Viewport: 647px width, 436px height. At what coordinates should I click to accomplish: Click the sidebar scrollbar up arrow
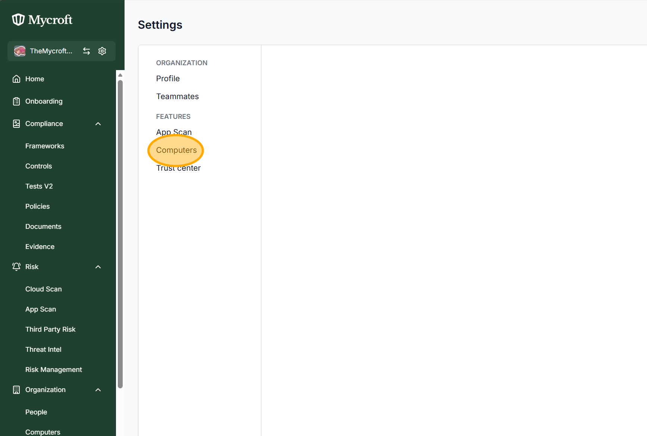(x=120, y=75)
